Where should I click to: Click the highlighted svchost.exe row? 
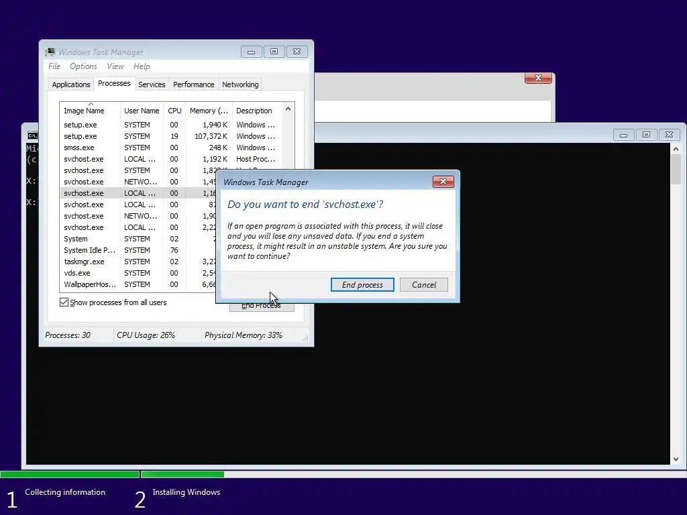coord(138,193)
